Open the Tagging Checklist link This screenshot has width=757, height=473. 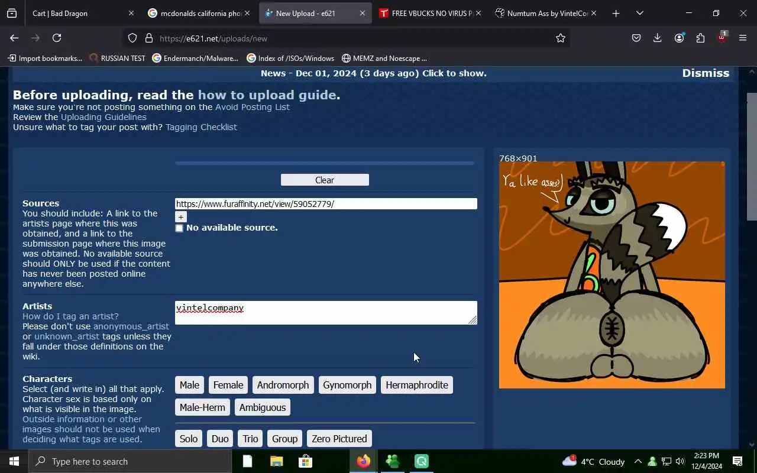click(201, 127)
